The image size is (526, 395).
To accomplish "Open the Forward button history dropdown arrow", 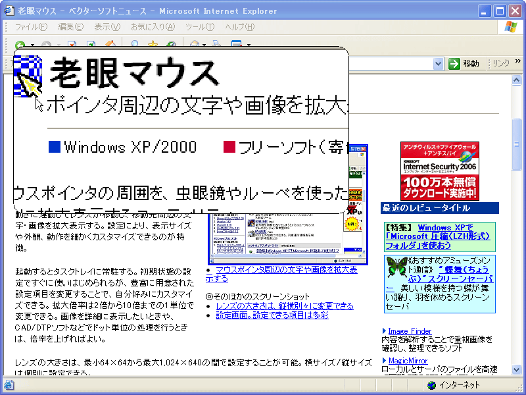I will pyautogui.click(x=59, y=45).
